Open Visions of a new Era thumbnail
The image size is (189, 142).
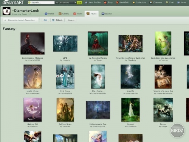click(x=163, y=76)
